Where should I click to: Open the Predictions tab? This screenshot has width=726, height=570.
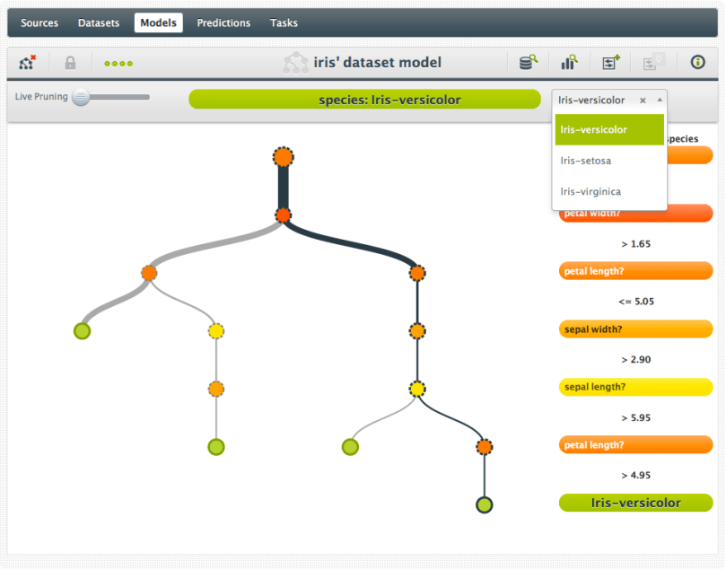point(223,22)
